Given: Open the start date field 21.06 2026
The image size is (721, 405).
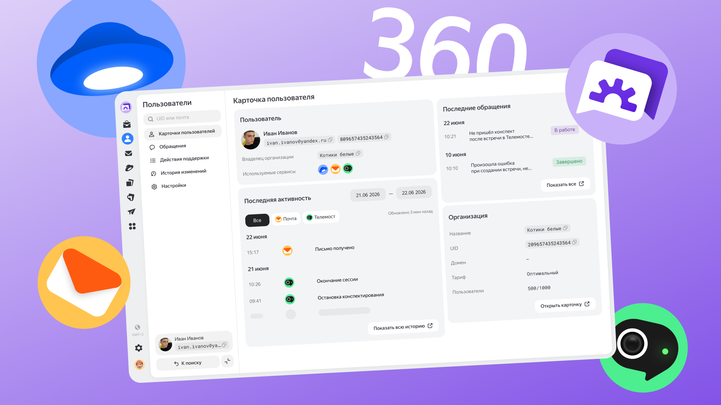Looking at the screenshot, I should click(x=368, y=195).
